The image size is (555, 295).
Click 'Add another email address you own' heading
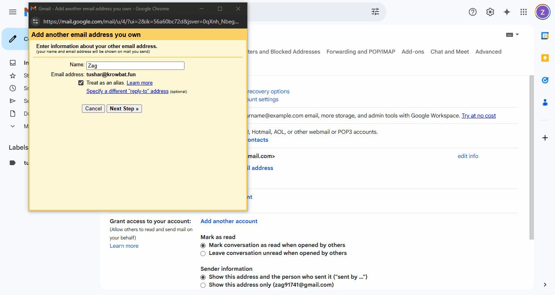(86, 35)
